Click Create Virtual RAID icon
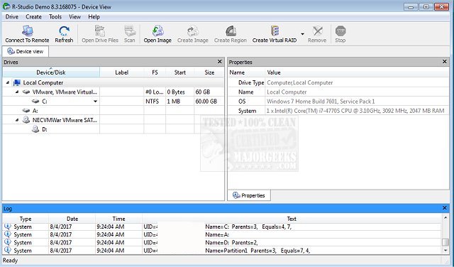This screenshot has width=454, height=267. tap(275, 31)
